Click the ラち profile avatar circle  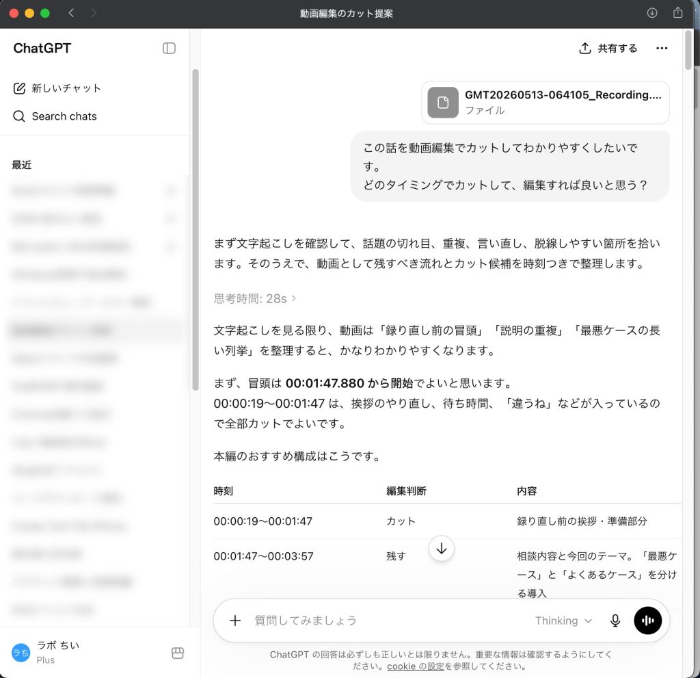(x=21, y=653)
